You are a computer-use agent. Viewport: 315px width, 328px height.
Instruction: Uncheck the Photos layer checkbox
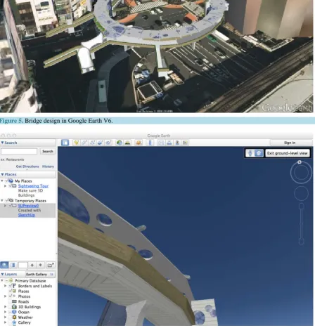10,296
